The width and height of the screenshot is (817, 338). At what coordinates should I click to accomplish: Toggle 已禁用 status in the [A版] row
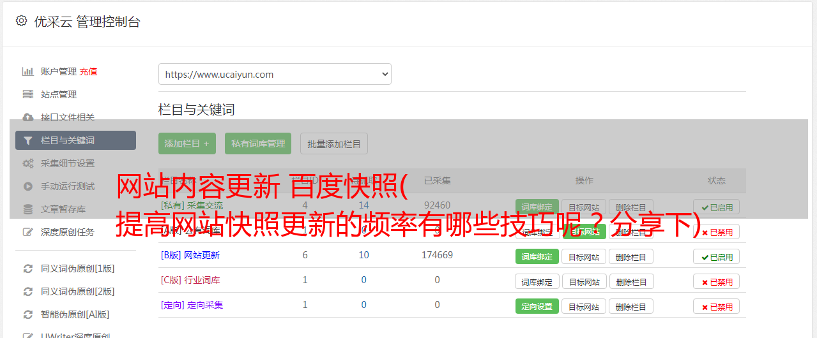coord(717,232)
